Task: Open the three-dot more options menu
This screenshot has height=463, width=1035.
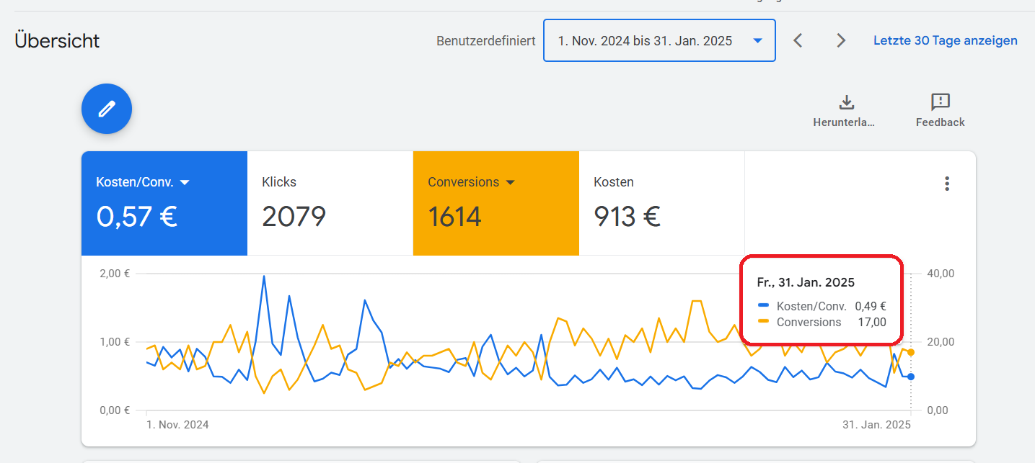Action: pyautogui.click(x=947, y=184)
